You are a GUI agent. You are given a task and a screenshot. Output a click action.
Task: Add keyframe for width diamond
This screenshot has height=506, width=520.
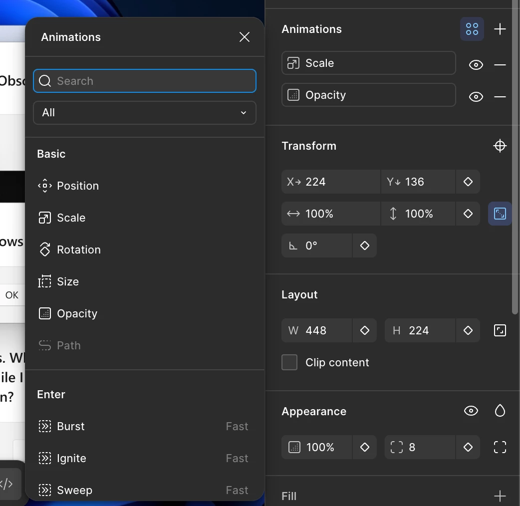click(364, 330)
